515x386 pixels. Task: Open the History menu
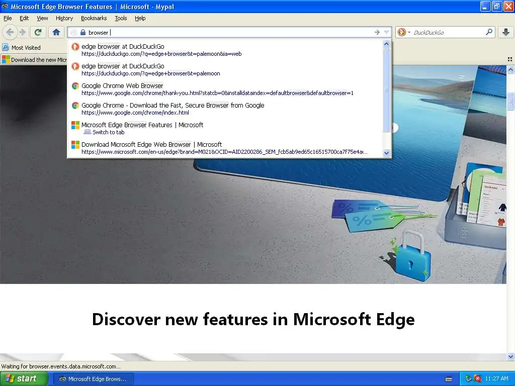pyautogui.click(x=64, y=18)
